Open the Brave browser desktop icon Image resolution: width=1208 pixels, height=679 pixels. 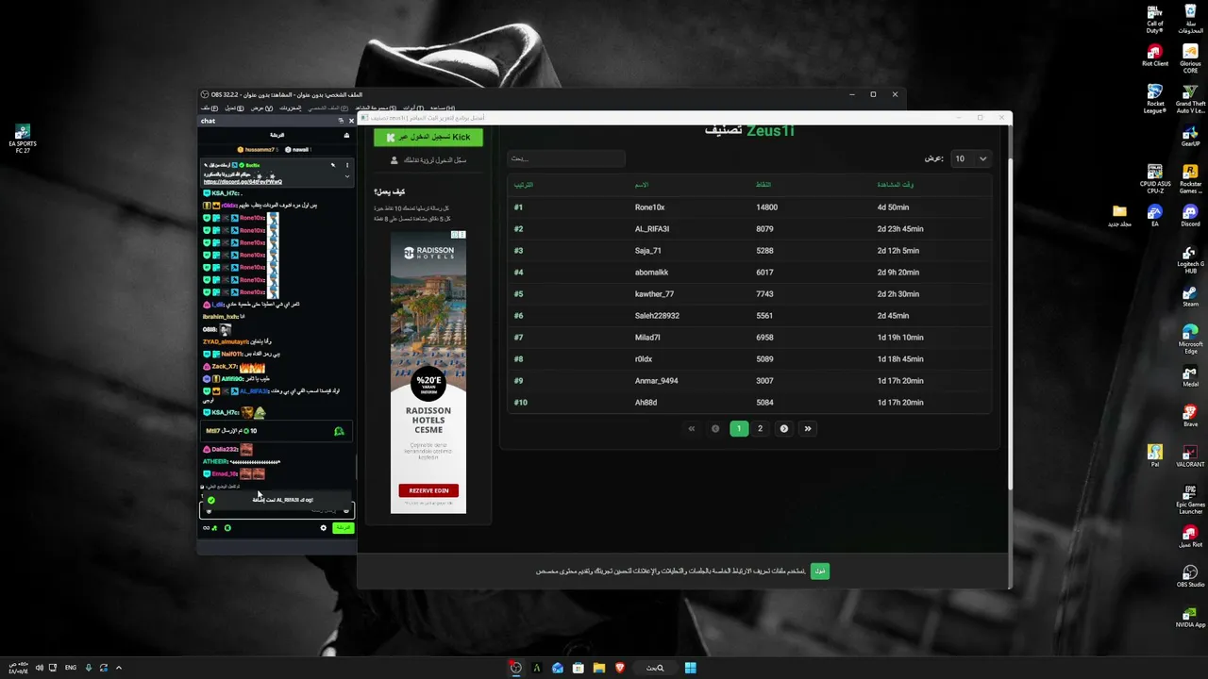(1190, 415)
